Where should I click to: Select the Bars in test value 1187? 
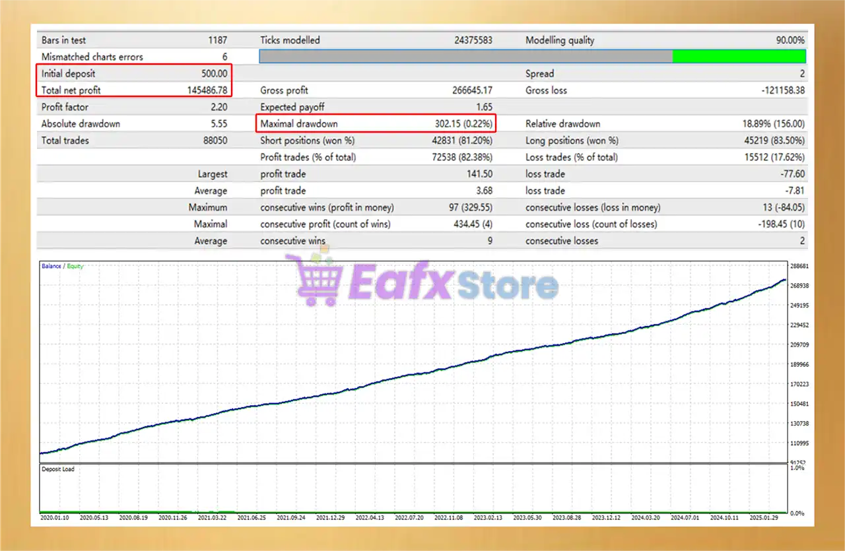217,40
